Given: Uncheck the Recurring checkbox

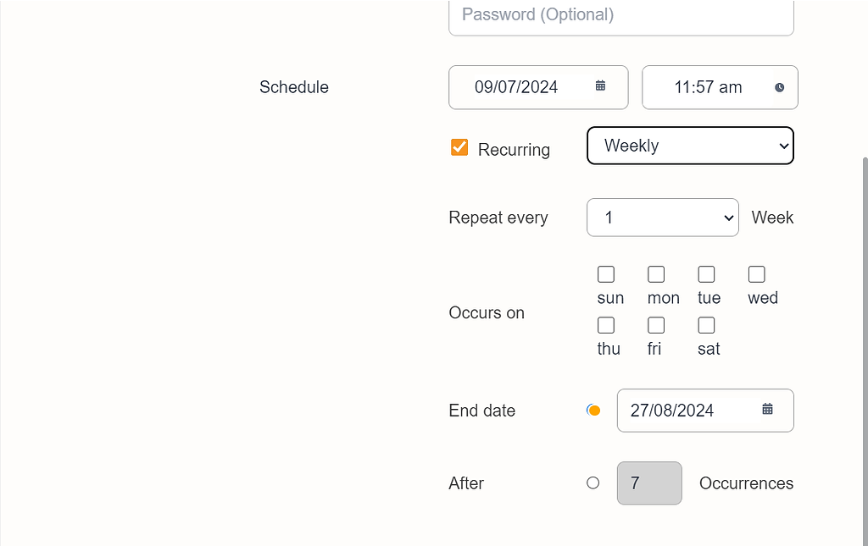Looking at the screenshot, I should tap(459, 147).
